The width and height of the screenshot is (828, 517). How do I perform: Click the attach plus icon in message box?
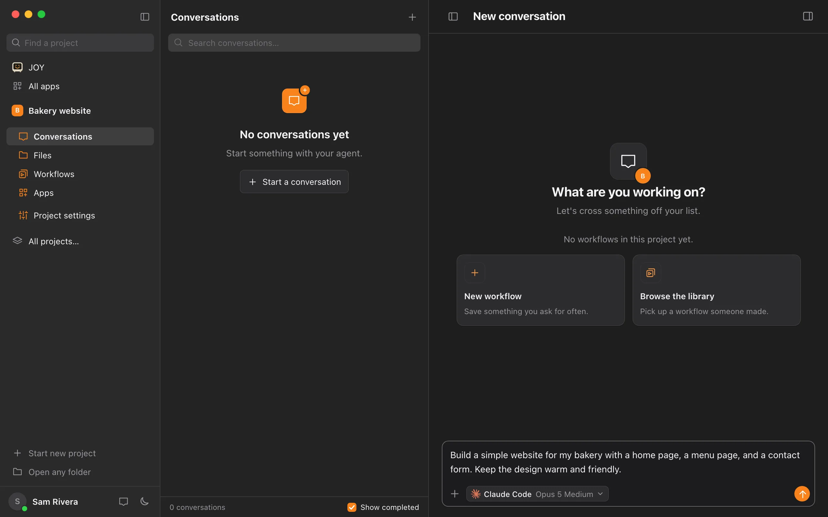pyautogui.click(x=455, y=494)
